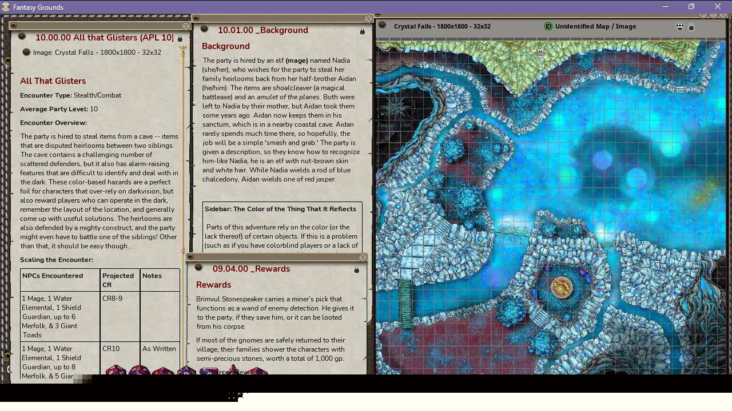Click the 'Sidebar: The Color of the Thing' heading

280,209
